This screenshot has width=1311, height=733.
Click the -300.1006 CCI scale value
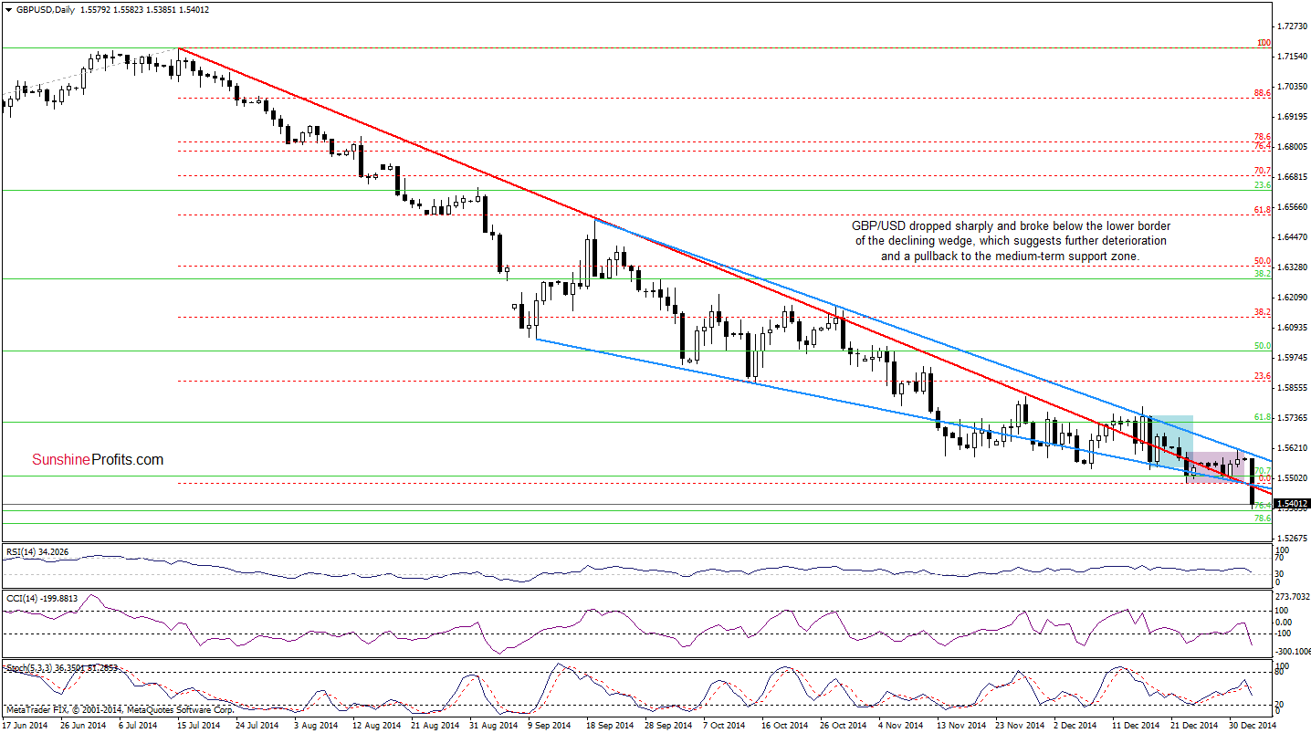1292,652
